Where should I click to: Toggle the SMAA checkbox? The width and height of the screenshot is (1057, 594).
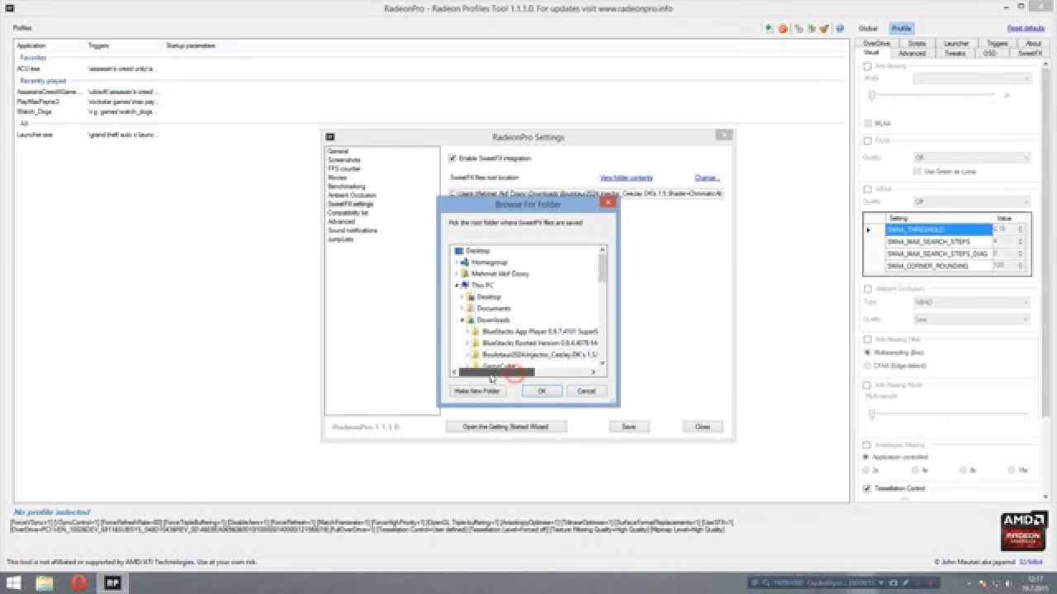868,189
